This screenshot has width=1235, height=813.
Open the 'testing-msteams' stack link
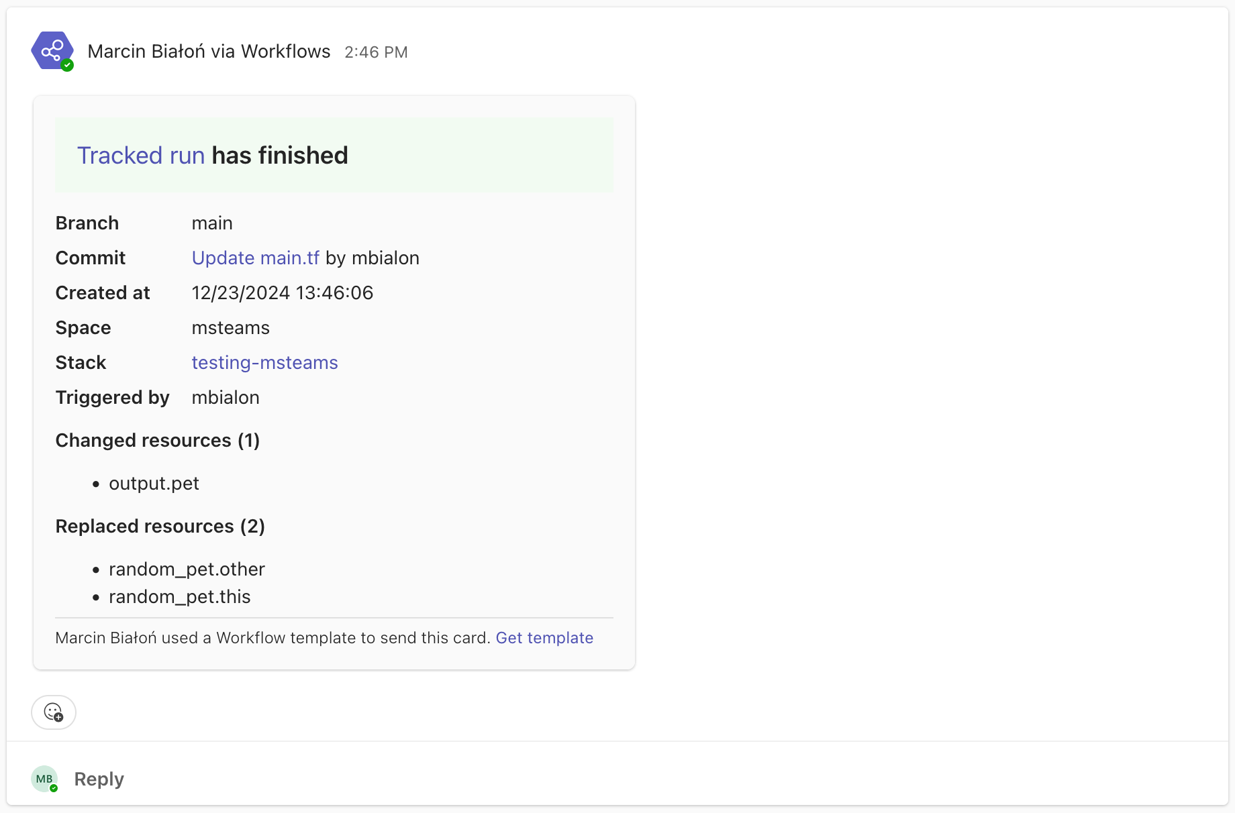tap(264, 362)
